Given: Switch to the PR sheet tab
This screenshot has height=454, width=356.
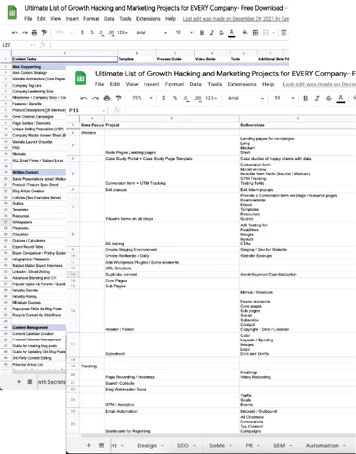Looking at the screenshot, I should tap(253, 446).
